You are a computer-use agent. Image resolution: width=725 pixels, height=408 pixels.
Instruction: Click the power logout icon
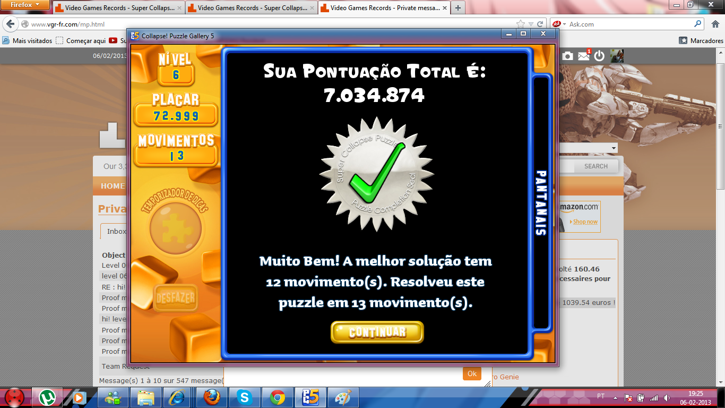click(x=599, y=56)
